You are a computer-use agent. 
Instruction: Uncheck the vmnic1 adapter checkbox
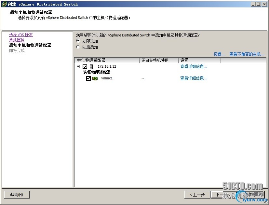click(x=88, y=78)
